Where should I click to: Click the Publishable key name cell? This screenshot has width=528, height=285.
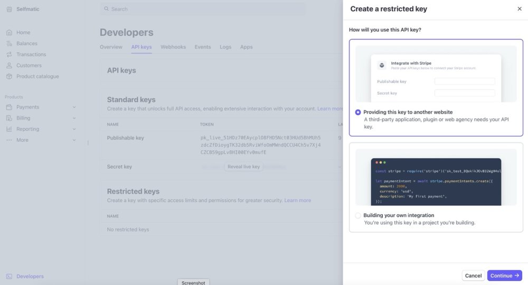click(x=125, y=137)
